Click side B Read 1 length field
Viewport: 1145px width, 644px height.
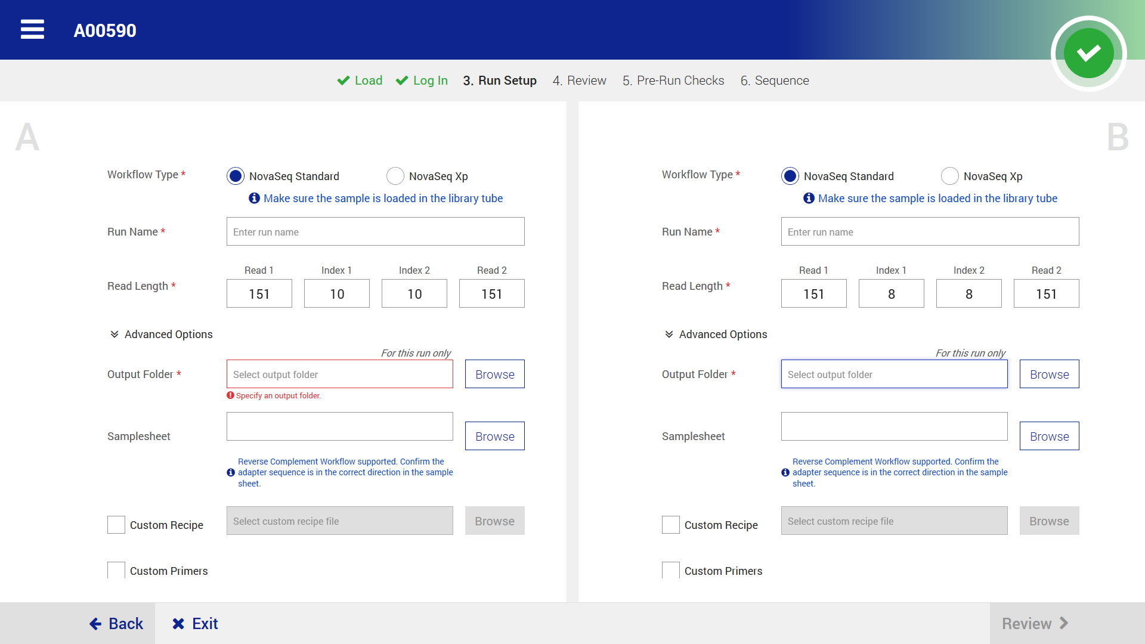click(814, 293)
